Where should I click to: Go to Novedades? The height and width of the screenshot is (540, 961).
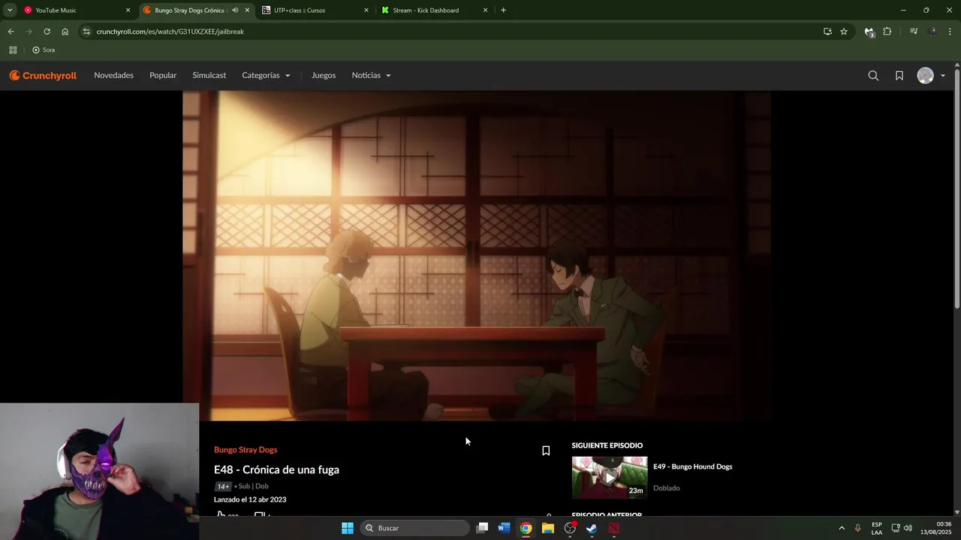tap(113, 76)
